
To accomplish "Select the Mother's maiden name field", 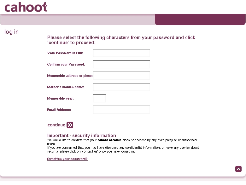I will (x=121, y=87).
